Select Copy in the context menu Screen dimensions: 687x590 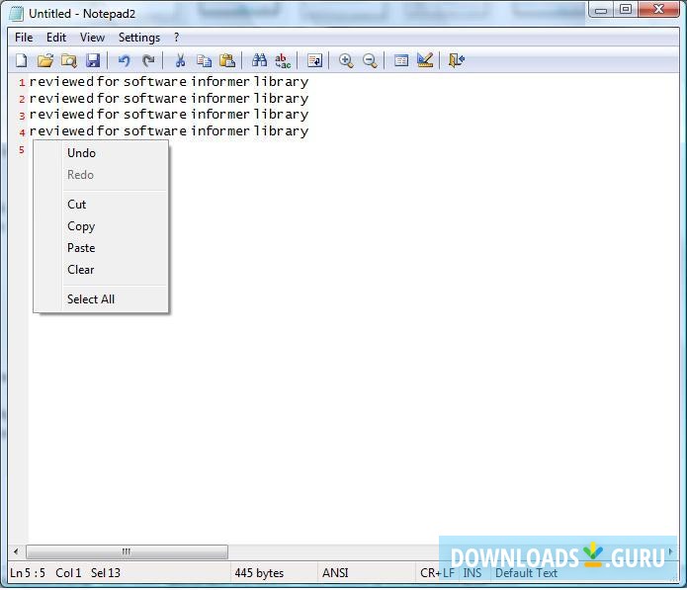click(x=101, y=226)
